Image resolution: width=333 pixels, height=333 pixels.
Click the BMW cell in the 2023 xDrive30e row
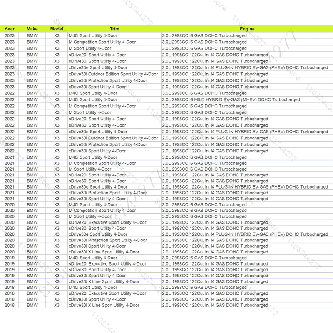[32, 68]
